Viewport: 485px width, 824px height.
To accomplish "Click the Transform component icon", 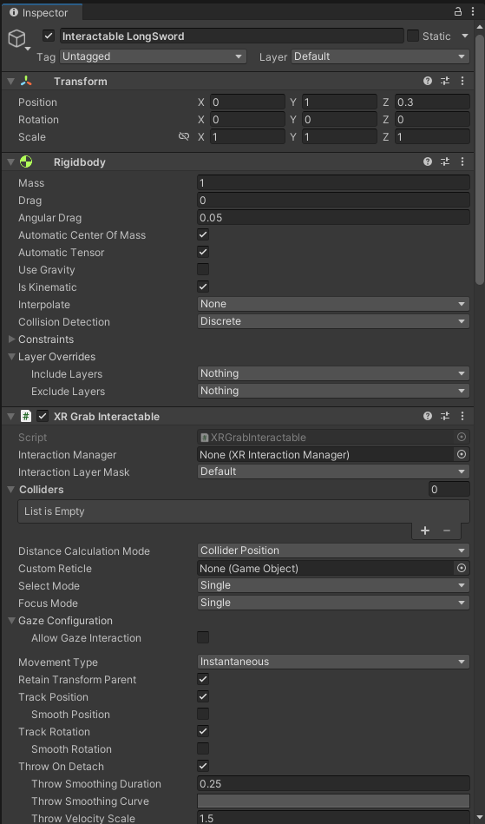I will click(x=26, y=81).
